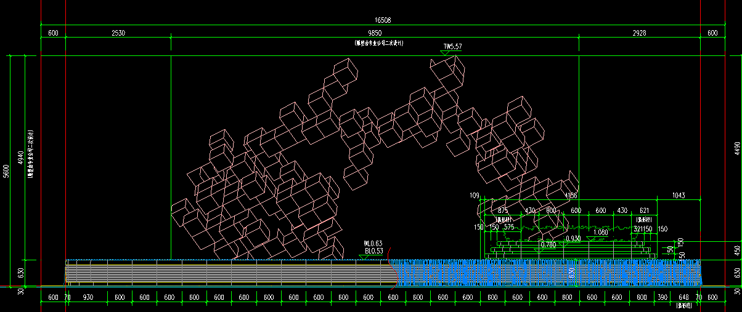The width and height of the screenshot is (742, 312).
Task: Select the 9850 dimension value
Action: click(375, 33)
